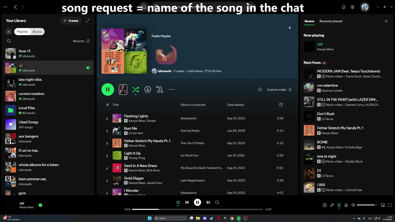Open the playlist three-dots more options

coord(172,89)
